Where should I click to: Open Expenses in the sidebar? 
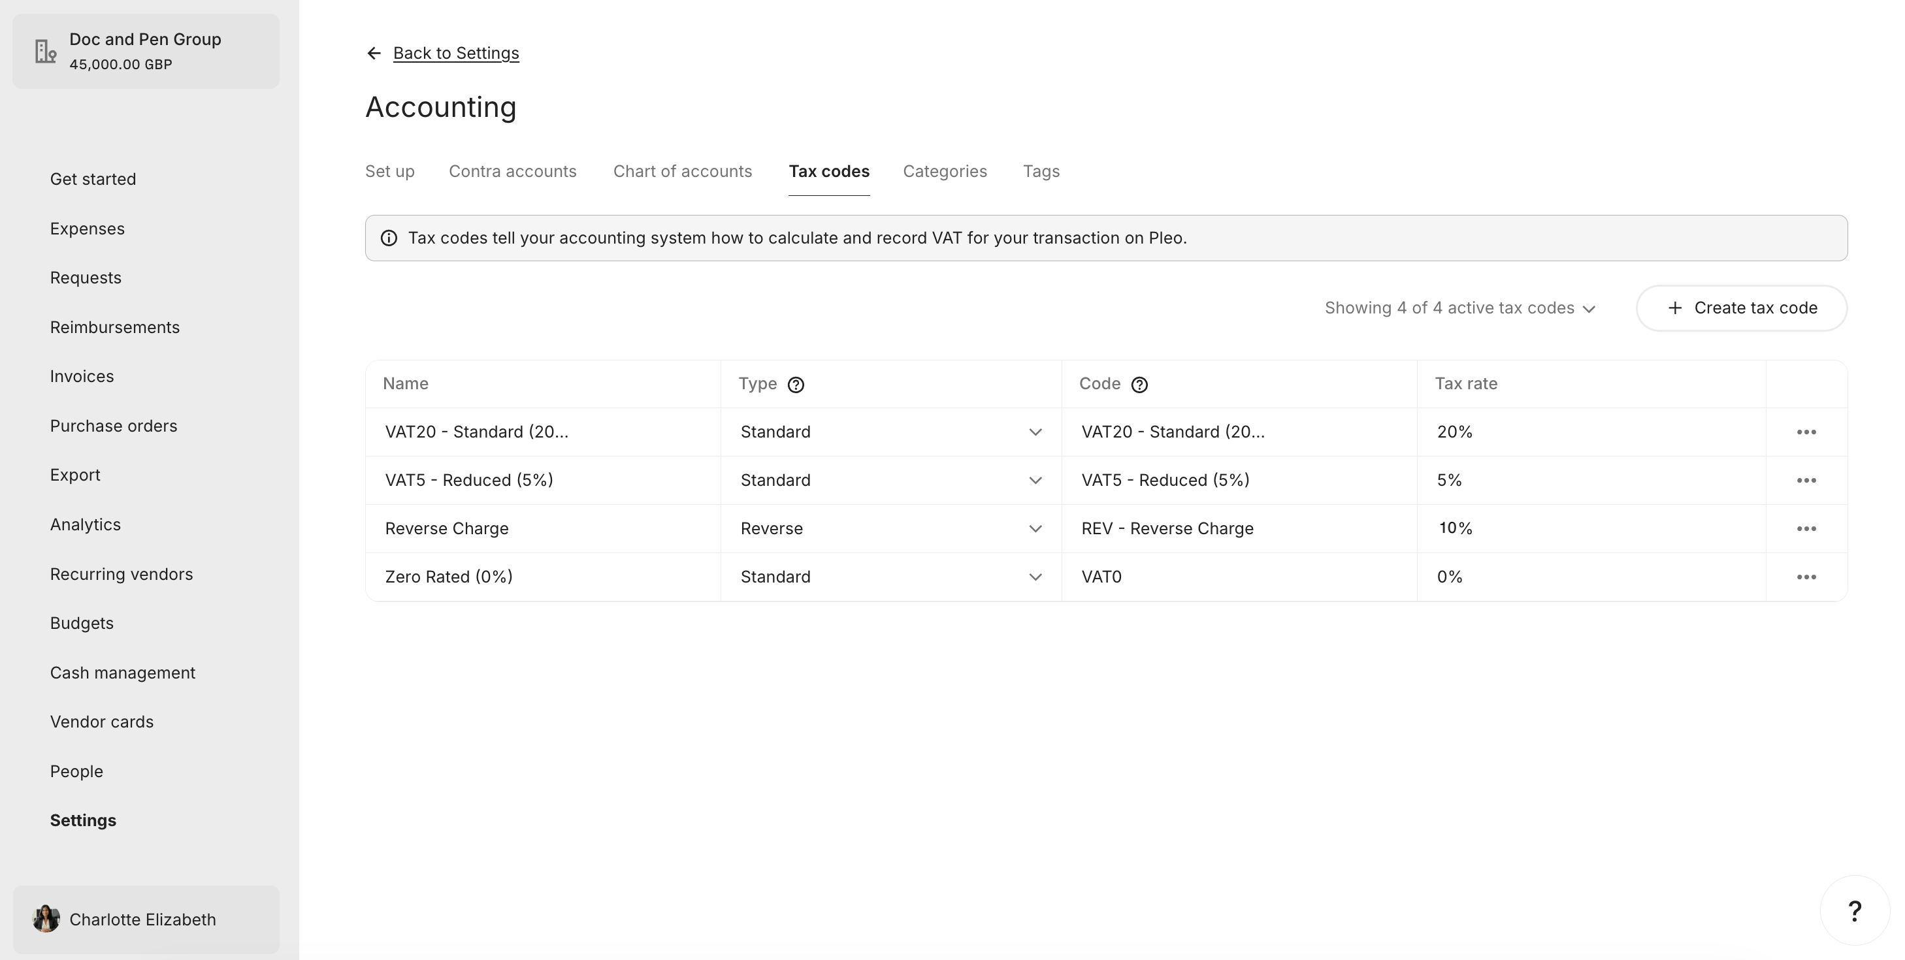[88, 229]
